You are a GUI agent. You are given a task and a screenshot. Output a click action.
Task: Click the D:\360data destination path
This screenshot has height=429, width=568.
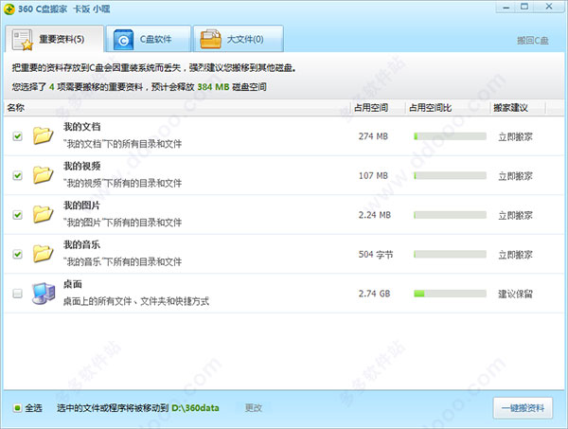pos(195,408)
